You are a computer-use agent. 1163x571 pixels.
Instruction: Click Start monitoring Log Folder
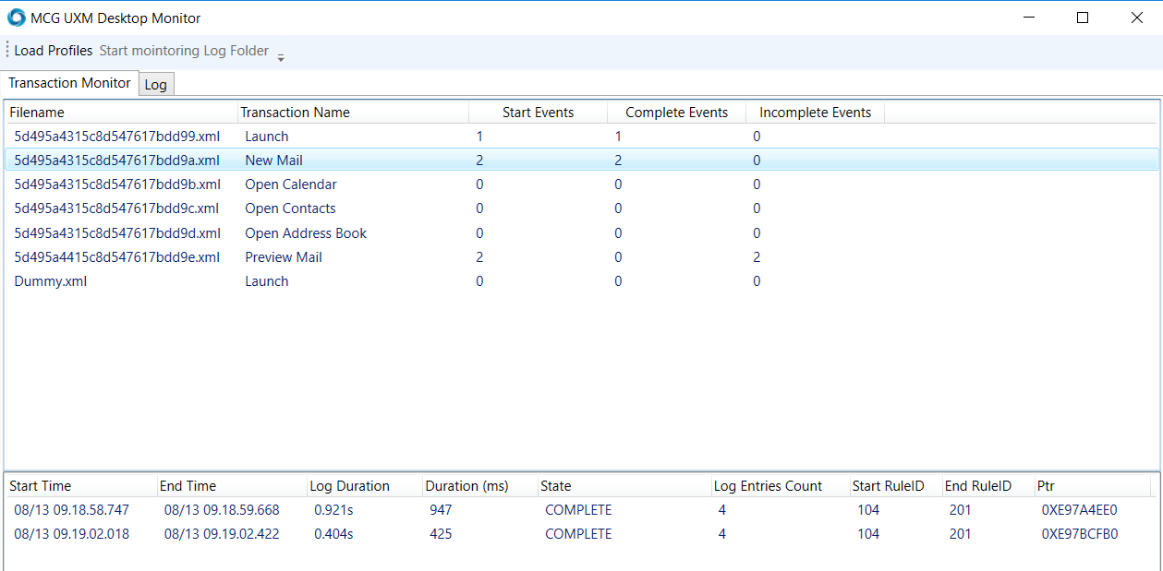(184, 51)
